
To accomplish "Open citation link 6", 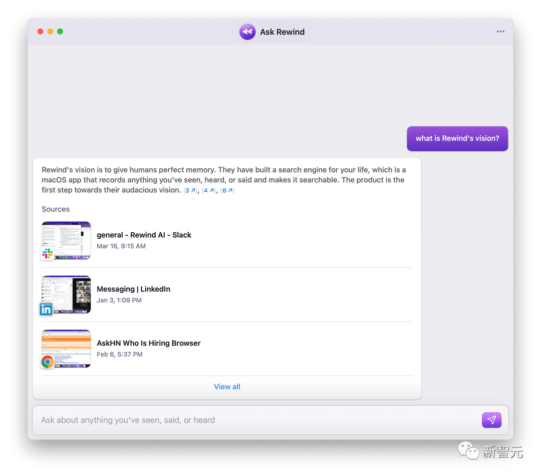I will [x=227, y=190].
